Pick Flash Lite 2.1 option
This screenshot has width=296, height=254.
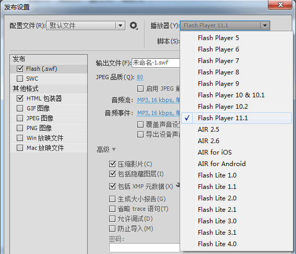click(x=236, y=210)
